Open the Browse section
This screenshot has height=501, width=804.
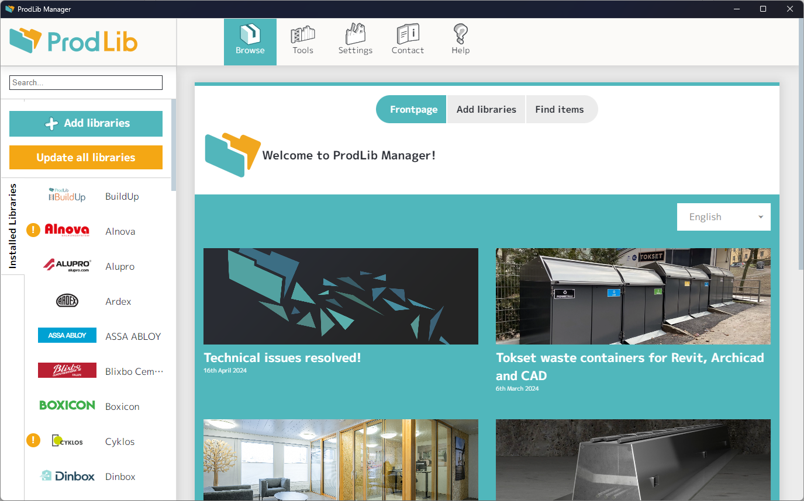pos(250,41)
